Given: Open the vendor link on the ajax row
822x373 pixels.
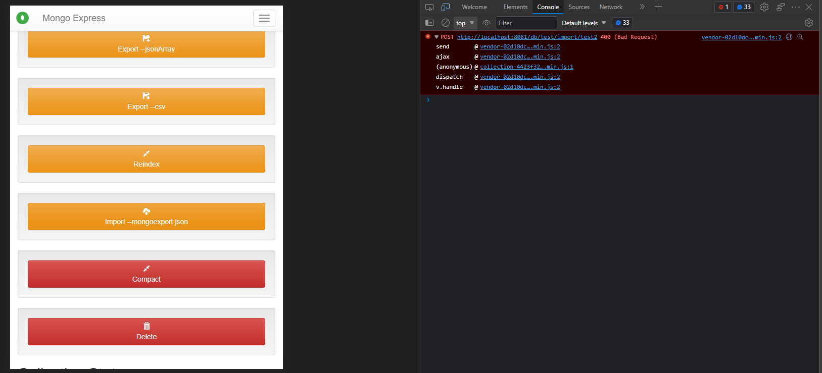Looking at the screenshot, I should click(x=520, y=57).
